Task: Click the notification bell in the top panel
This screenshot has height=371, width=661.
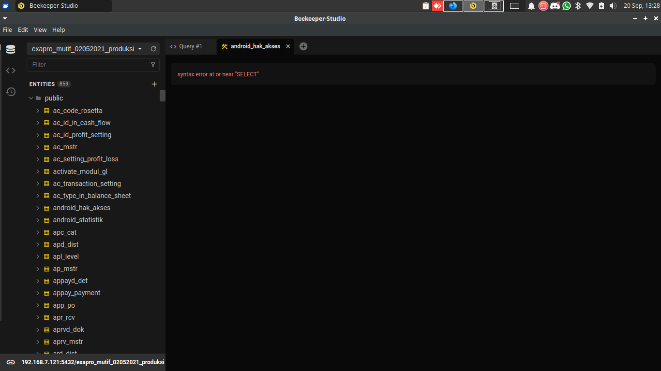Action: (531, 6)
